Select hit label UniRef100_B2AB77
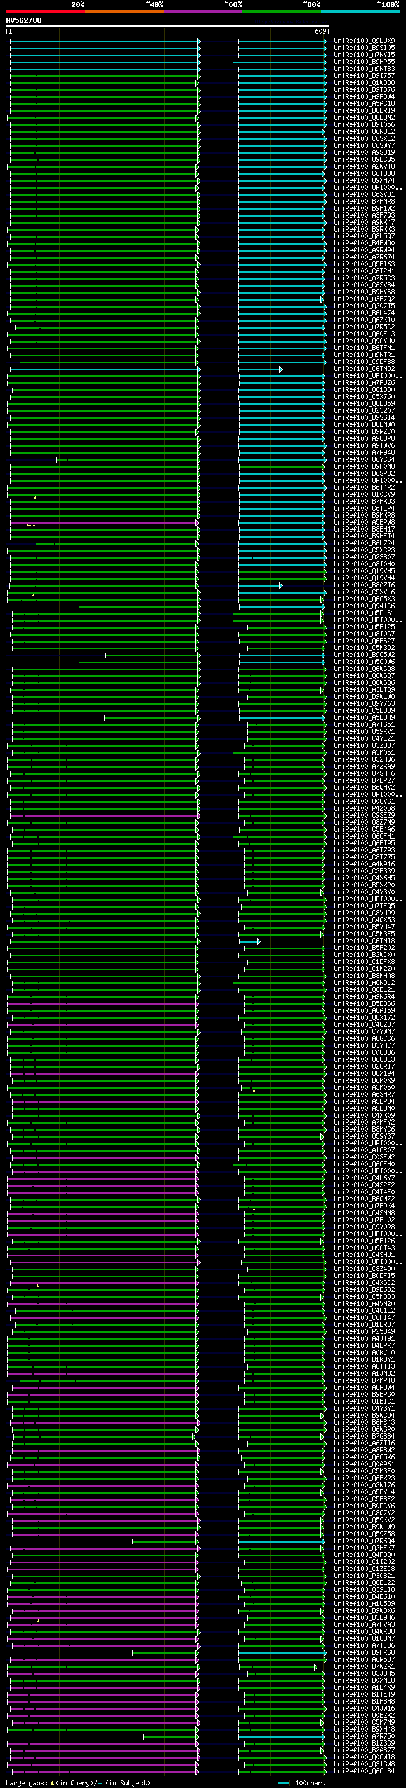406x1788 pixels. [x=364, y=1750]
